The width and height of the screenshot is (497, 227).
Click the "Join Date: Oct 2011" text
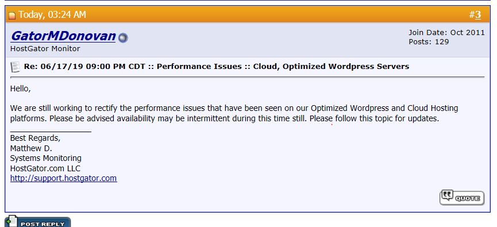446,32
